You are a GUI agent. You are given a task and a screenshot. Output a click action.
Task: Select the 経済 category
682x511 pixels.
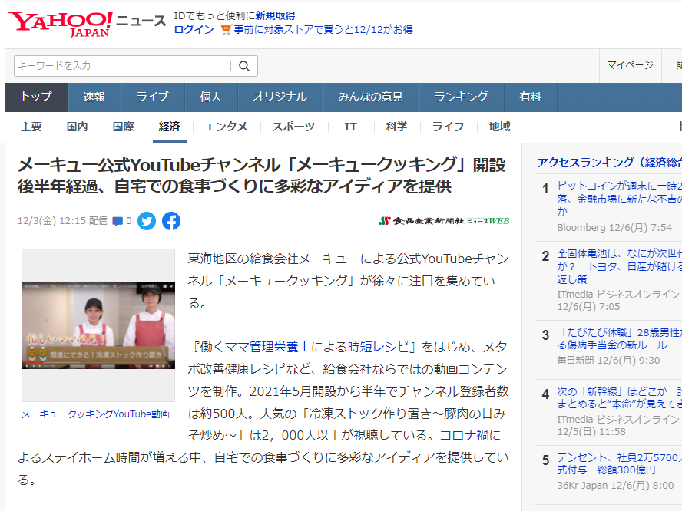click(x=170, y=127)
